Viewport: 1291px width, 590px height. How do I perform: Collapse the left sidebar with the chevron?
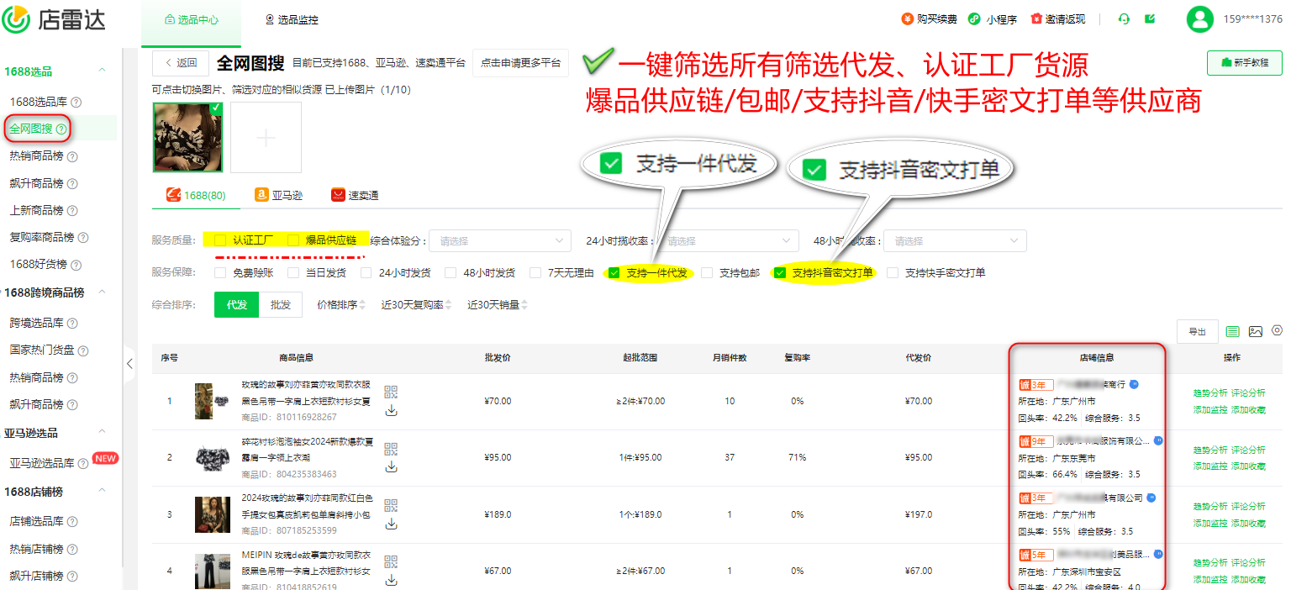130,363
